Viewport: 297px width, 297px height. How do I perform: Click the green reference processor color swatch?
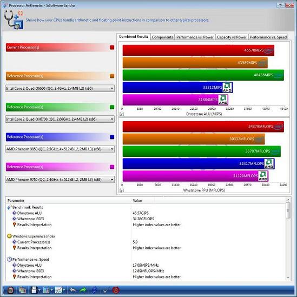point(112,107)
